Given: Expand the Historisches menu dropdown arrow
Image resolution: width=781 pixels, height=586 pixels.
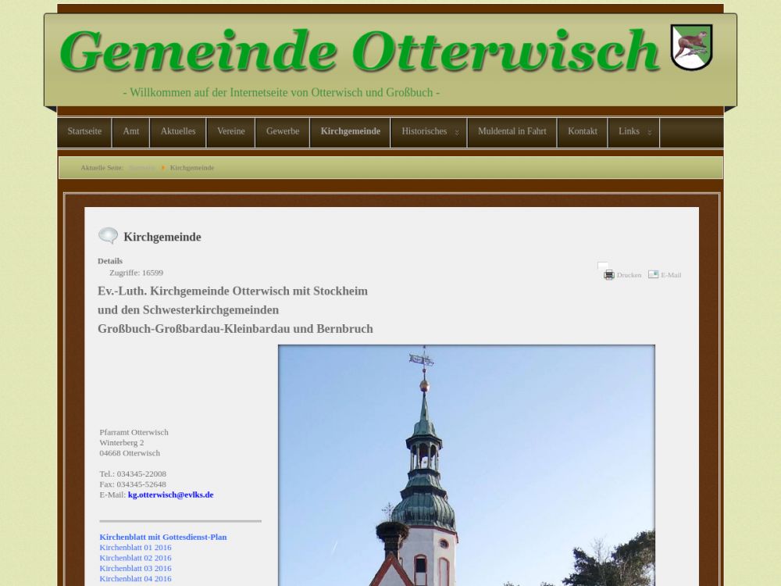Looking at the screenshot, I should (457, 132).
